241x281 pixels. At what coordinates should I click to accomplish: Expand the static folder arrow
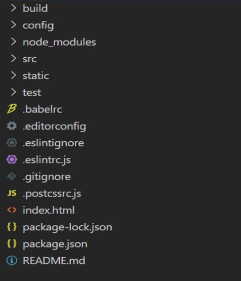click(x=13, y=75)
